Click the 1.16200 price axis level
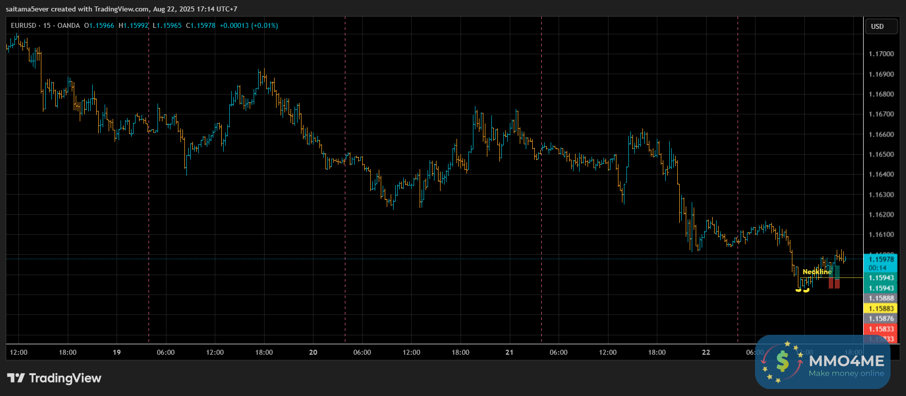 (x=882, y=214)
